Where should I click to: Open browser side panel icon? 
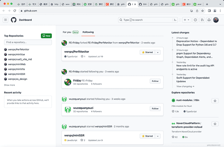[209, 11]
